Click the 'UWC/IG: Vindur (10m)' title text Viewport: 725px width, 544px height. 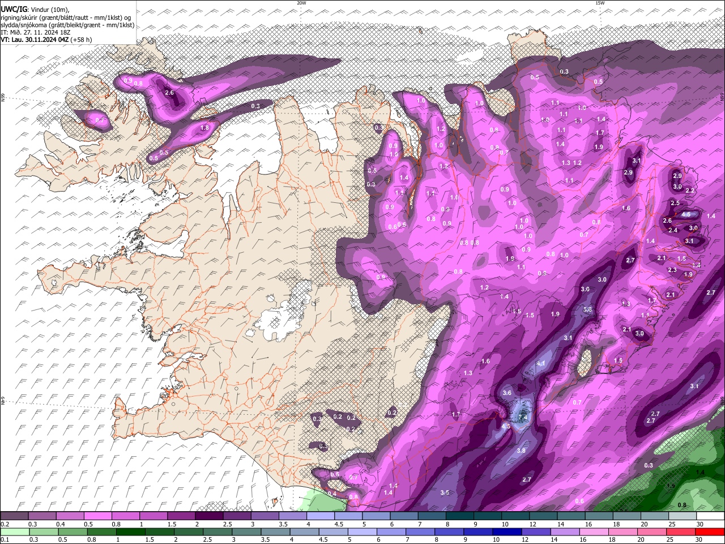click(x=35, y=10)
